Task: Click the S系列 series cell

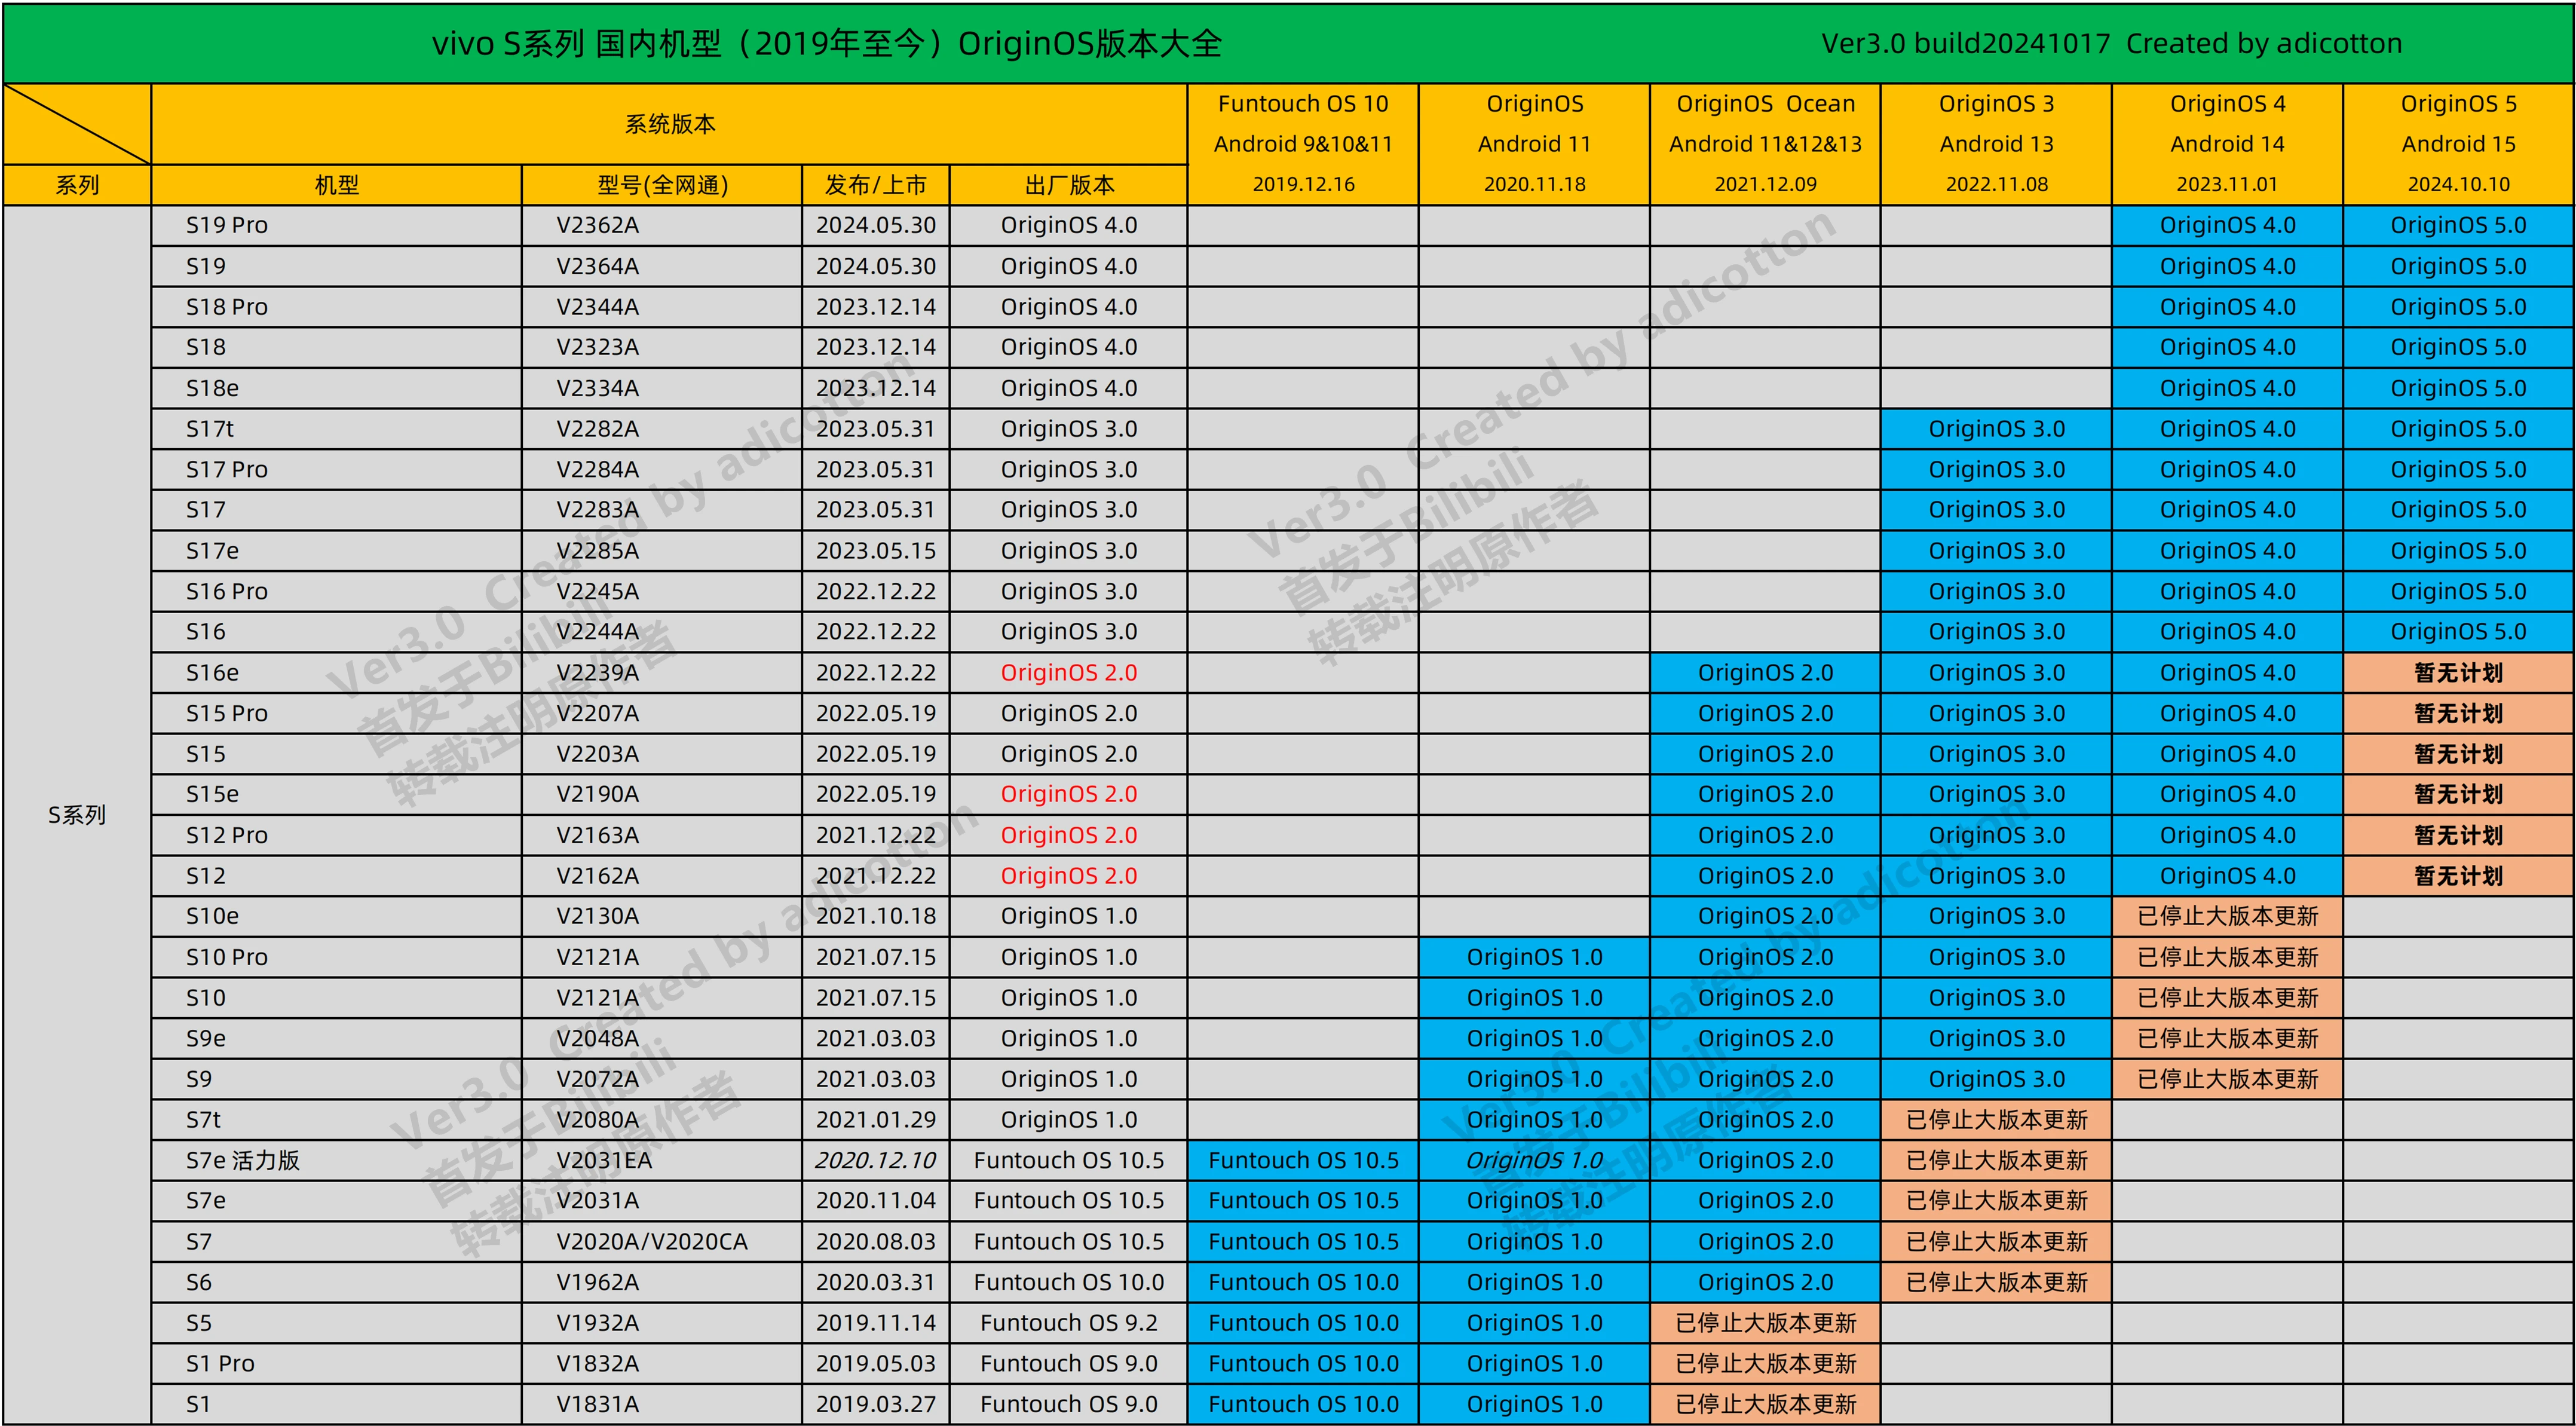Action: tap(77, 814)
